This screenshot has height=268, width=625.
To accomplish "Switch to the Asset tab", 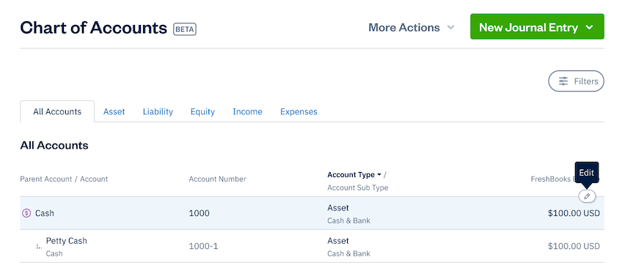I will (114, 112).
